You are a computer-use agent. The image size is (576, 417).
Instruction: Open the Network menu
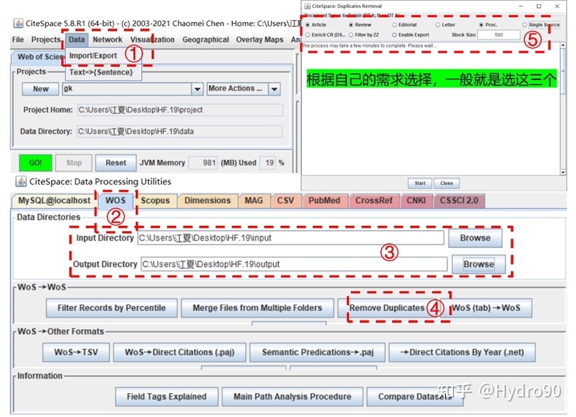[107, 40]
